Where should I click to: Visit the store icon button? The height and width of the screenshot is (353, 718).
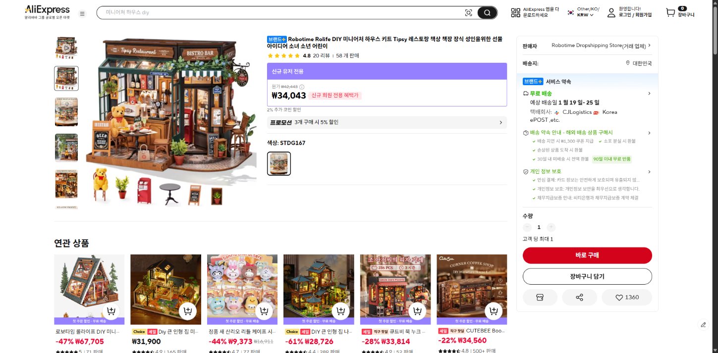pyautogui.click(x=540, y=298)
